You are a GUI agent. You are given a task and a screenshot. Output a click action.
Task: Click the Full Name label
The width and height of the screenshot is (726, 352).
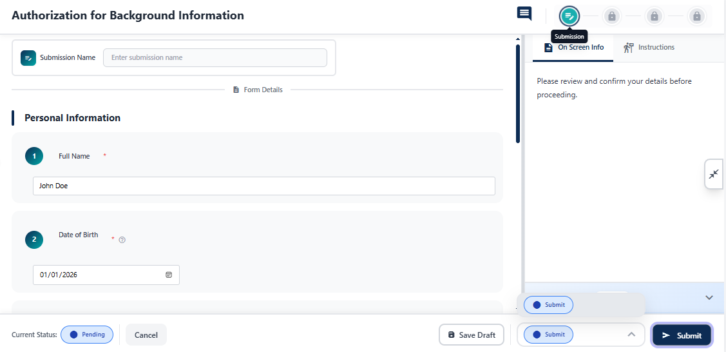click(x=74, y=156)
